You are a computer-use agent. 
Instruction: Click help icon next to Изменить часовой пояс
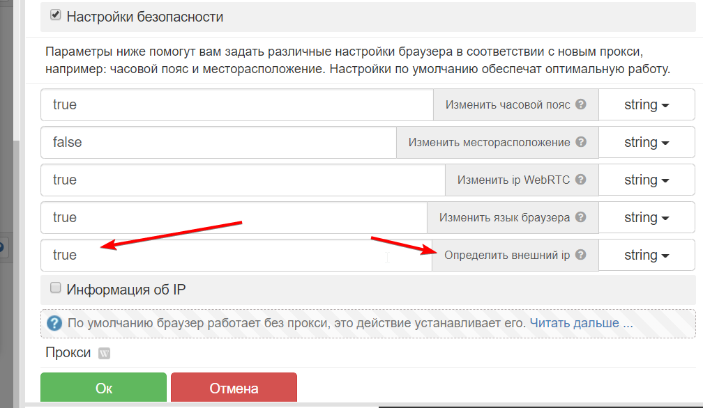pyautogui.click(x=581, y=105)
